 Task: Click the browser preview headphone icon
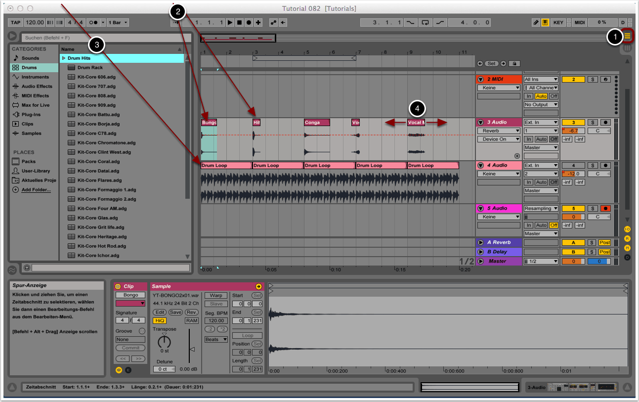point(27,268)
